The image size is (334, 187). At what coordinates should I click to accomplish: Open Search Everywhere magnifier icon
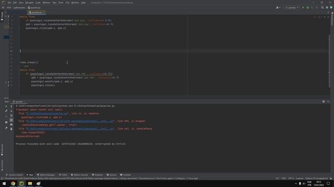coord(323,7)
